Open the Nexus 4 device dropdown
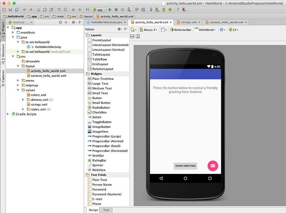This screenshot has width=286, height=213. click(x=148, y=30)
